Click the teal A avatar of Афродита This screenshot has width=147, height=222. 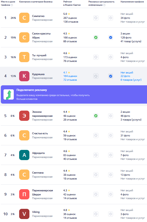(24, 155)
